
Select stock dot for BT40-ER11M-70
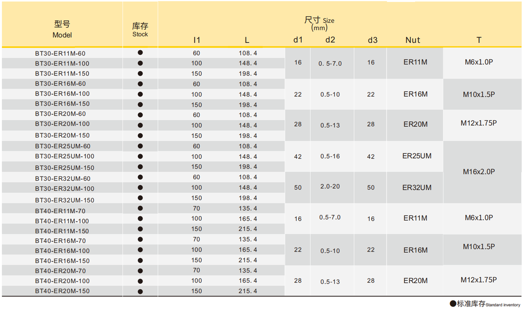[140, 208]
